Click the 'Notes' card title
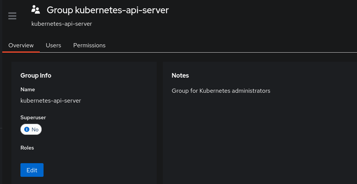The width and height of the screenshot is (357, 184). coord(180,75)
